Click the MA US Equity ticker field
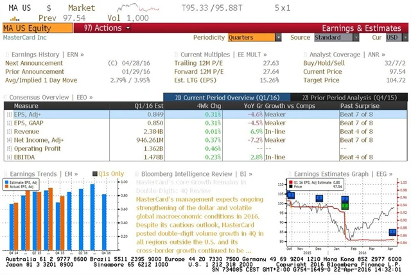 pos(37,28)
